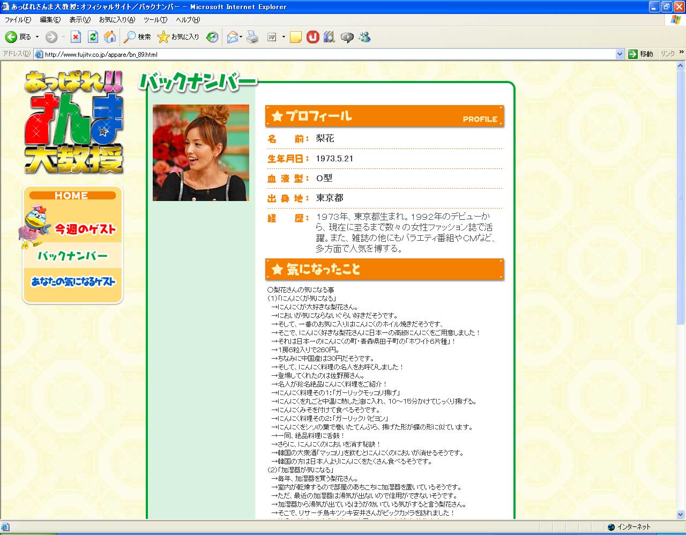Open the あなたの気になるゲスト link
This screenshot has width=686, height=535.
point(73,281)
